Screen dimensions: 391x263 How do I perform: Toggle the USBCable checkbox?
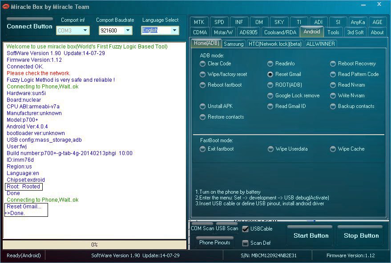pyautogui.click(x=246, y=229)
